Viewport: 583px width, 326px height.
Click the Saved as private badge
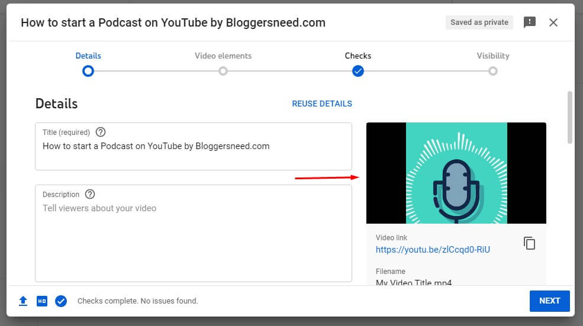(479, 22)
